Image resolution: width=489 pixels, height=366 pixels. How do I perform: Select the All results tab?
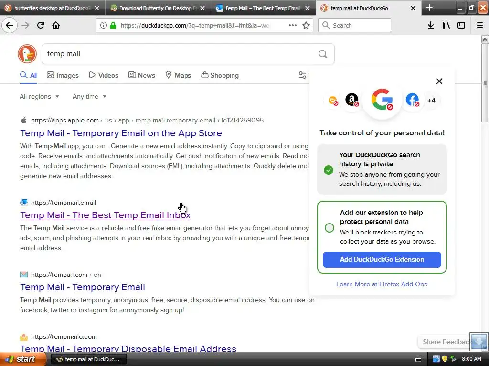click(x=28, y=75)
